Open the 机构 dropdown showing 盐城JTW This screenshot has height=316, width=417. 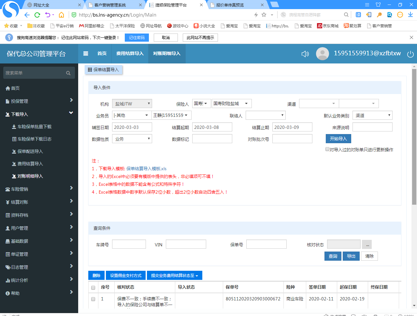pos(132,104)
